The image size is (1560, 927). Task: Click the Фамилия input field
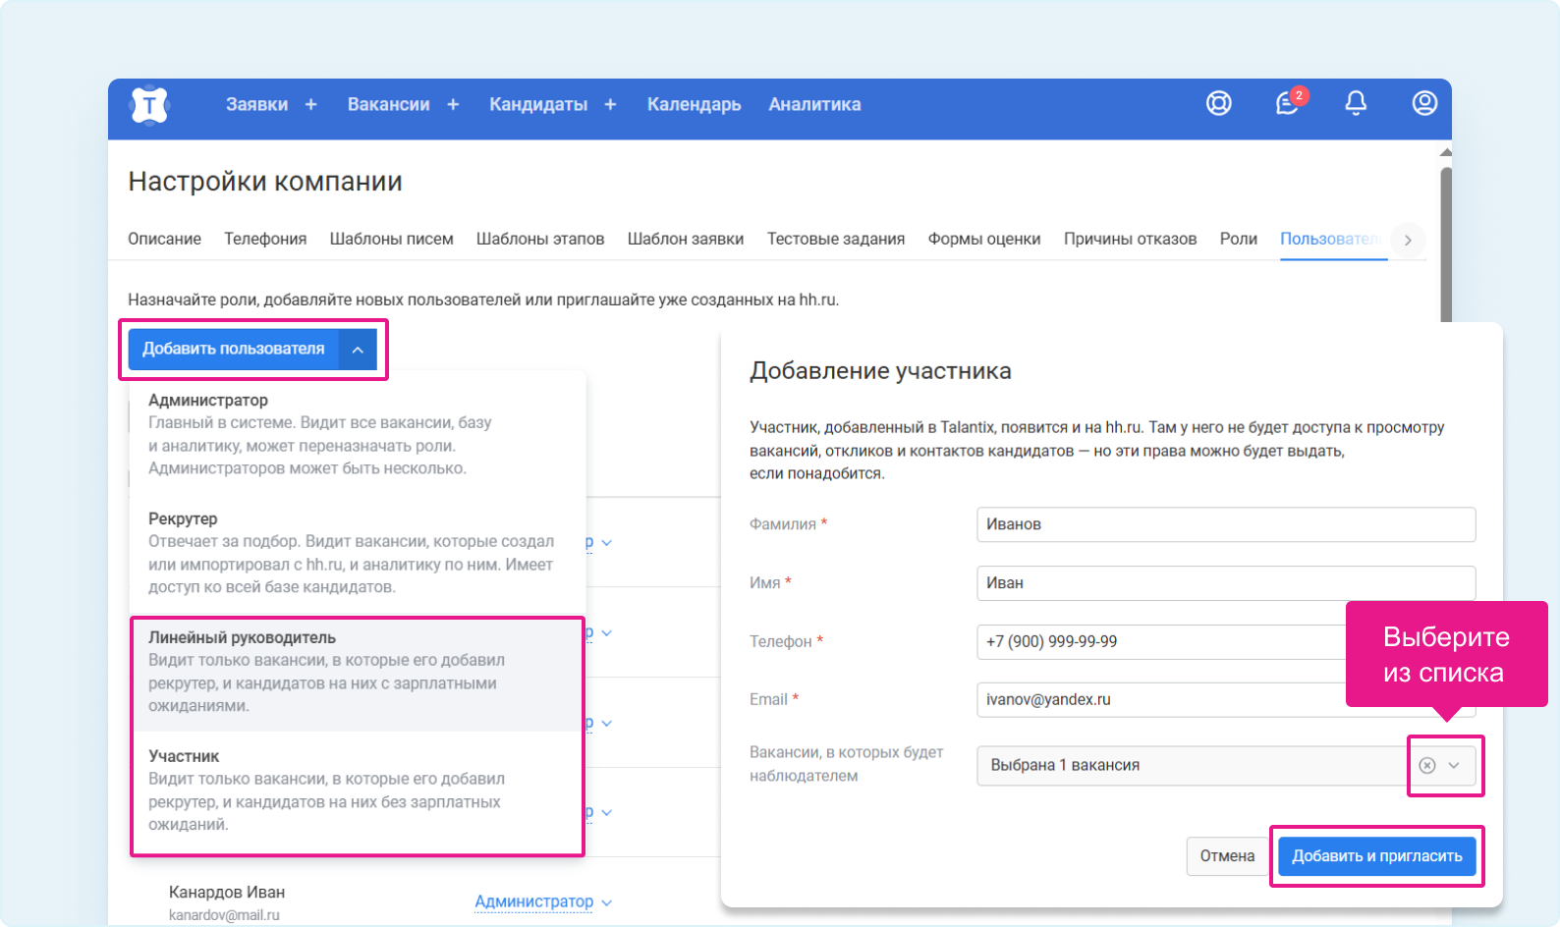click(x=1225, y=524)
